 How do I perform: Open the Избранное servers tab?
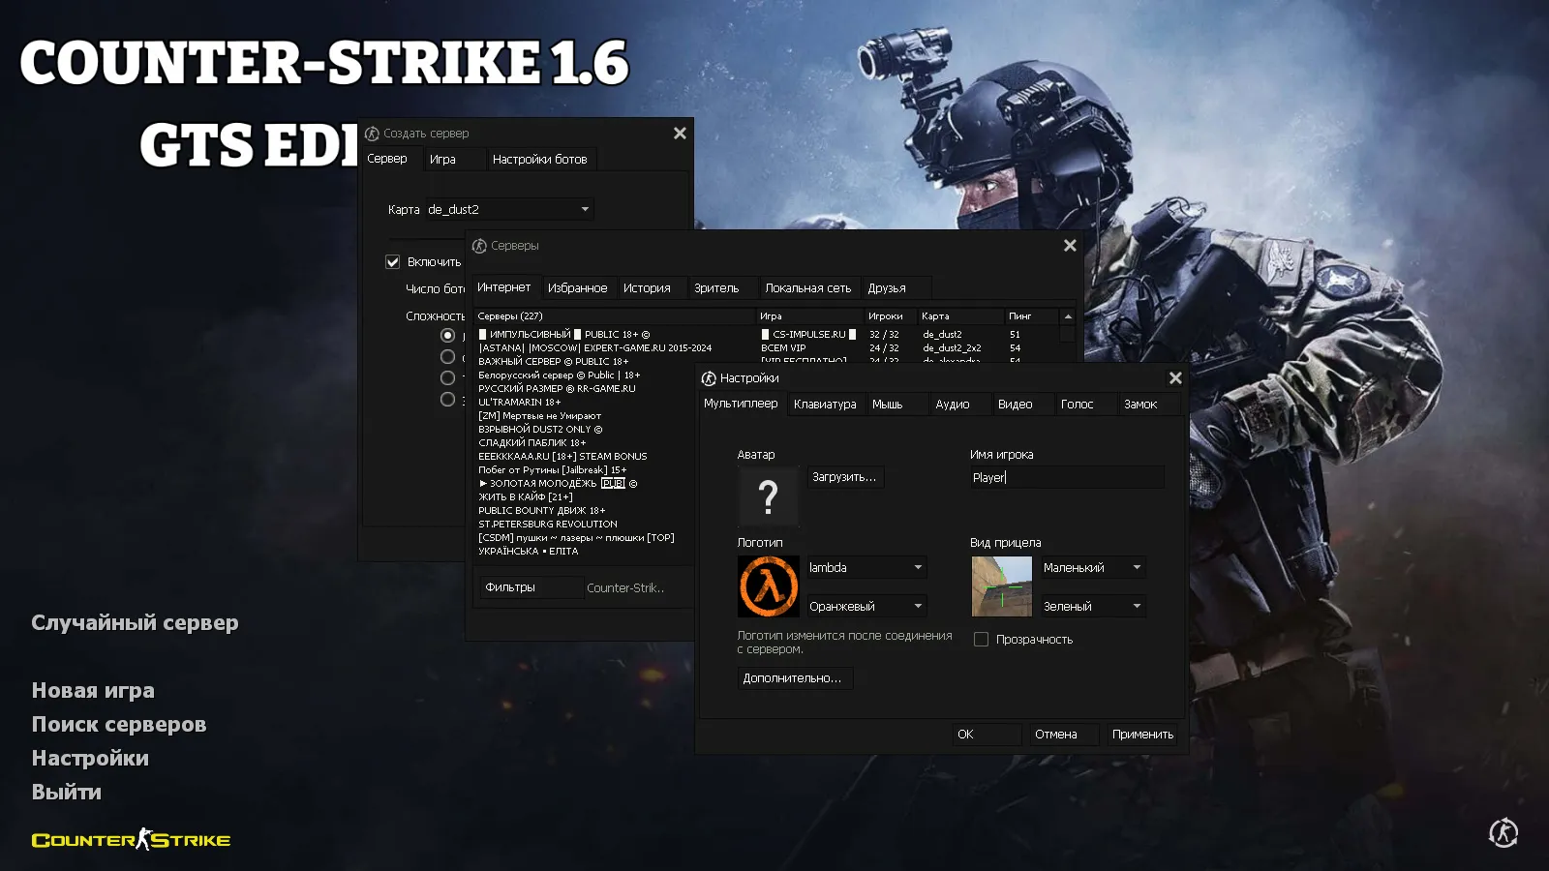coord(577,288)
